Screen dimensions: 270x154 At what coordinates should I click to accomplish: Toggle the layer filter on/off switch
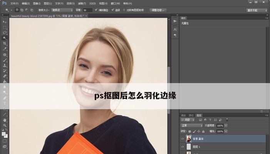(x=227, y=120)
